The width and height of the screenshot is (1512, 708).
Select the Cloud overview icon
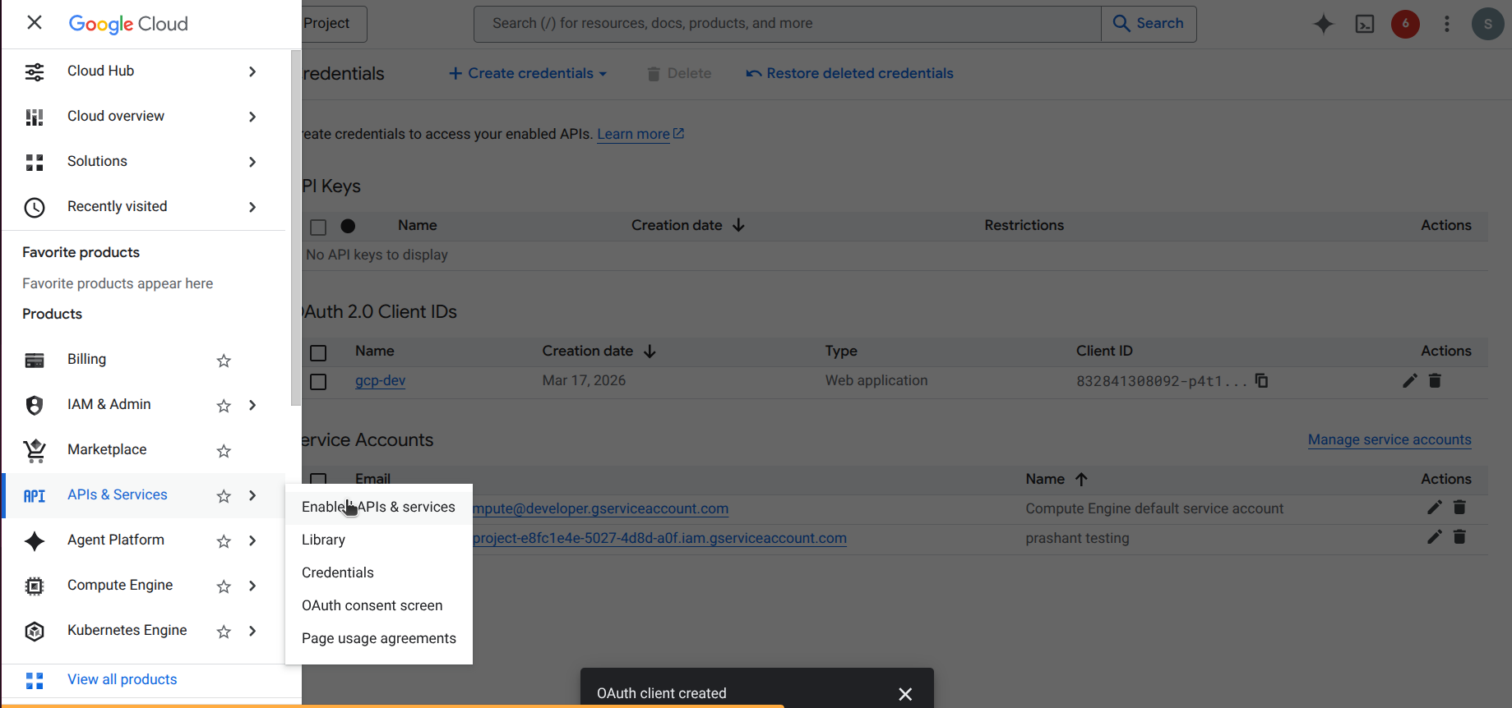[35, 117]
